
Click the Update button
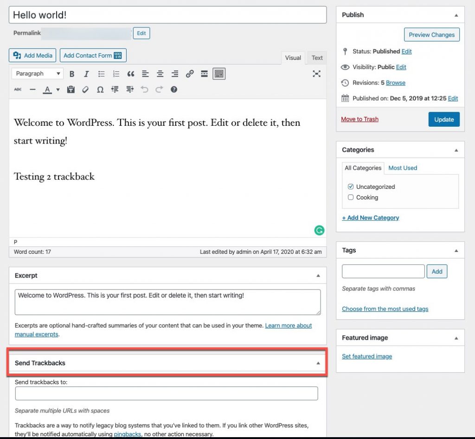[x=444, y=119]
